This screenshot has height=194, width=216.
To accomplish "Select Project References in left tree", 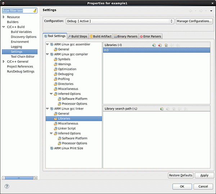I will click(x=20, y=66).
